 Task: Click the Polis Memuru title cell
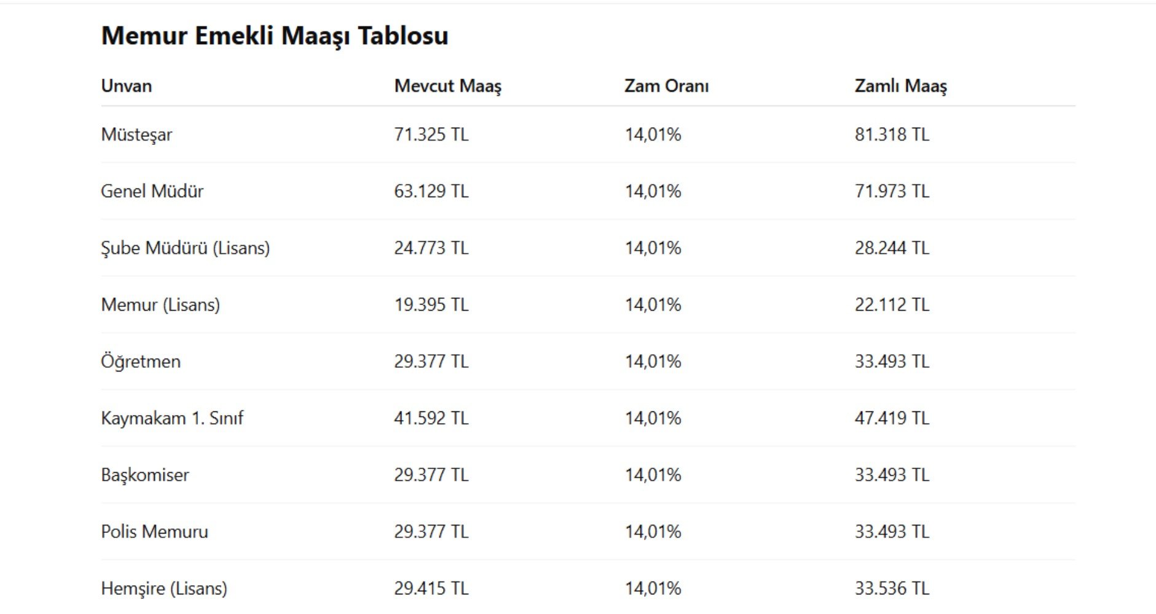tap(155, 532)
